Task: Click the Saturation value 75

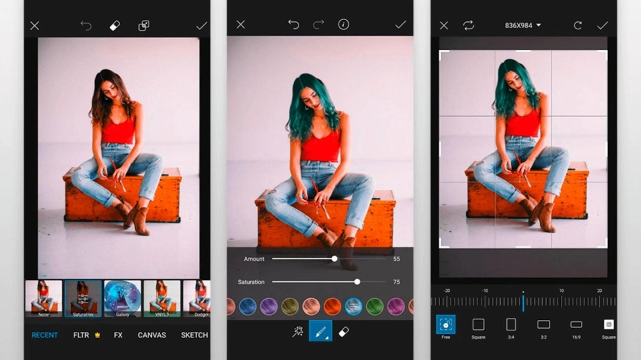Action: [396, 282]
